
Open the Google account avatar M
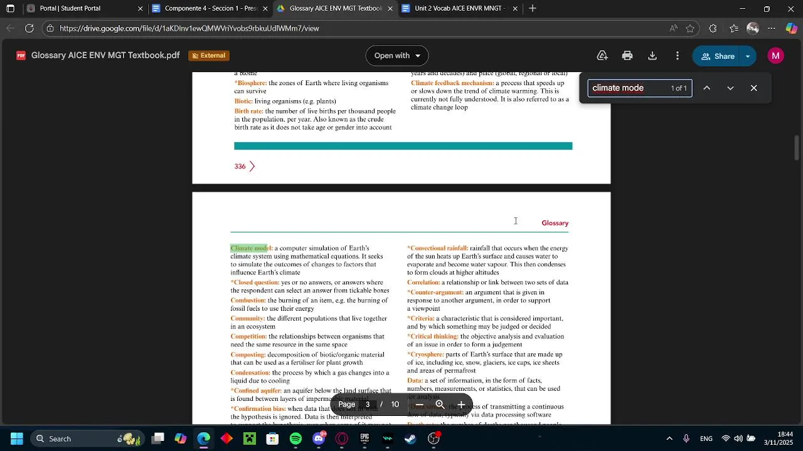[776, 56]
